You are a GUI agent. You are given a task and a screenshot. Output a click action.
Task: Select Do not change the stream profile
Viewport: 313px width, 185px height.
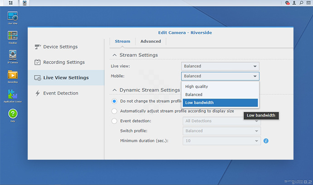[114, 101]
